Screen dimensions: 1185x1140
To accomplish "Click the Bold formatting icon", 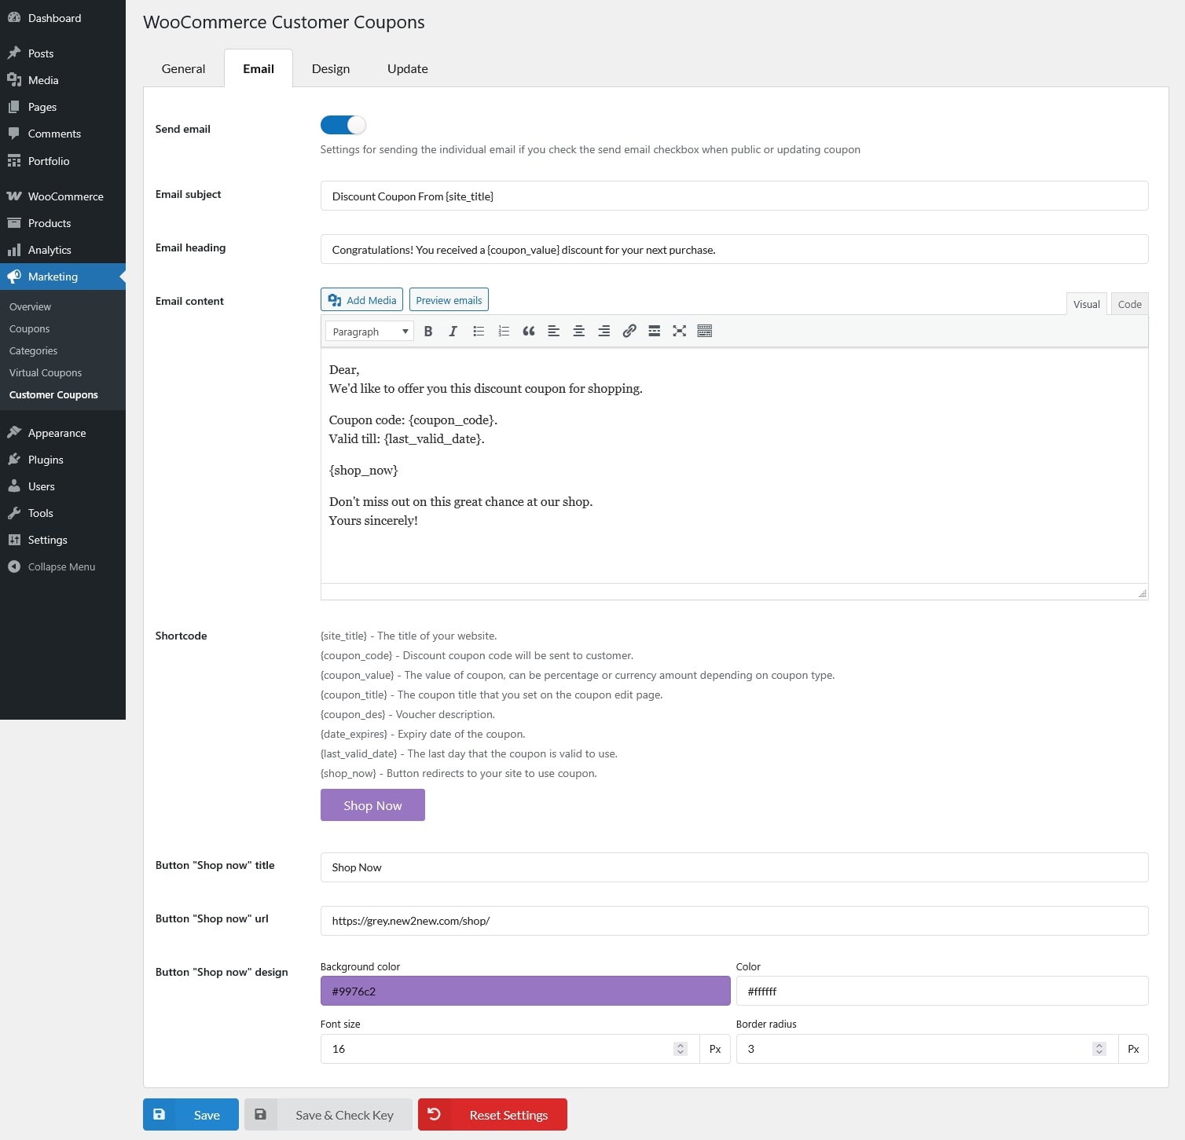I will point(428,332).
